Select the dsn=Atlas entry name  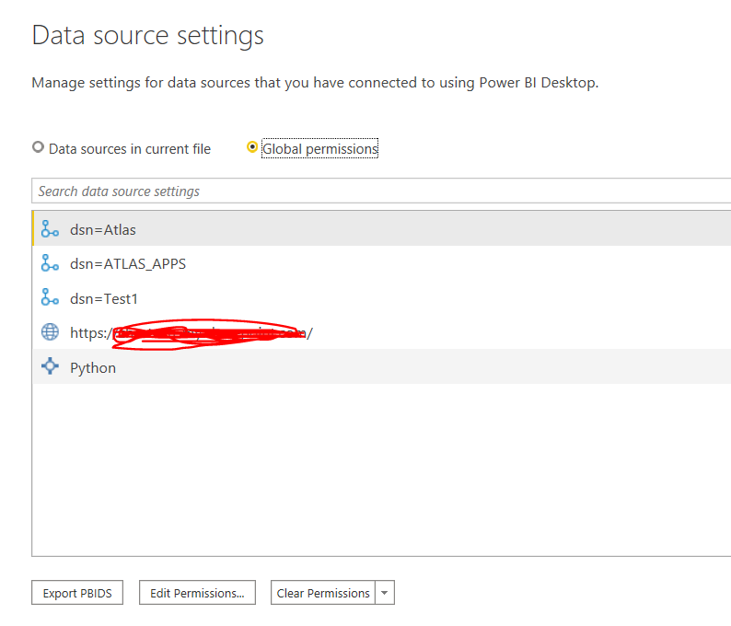103,229
